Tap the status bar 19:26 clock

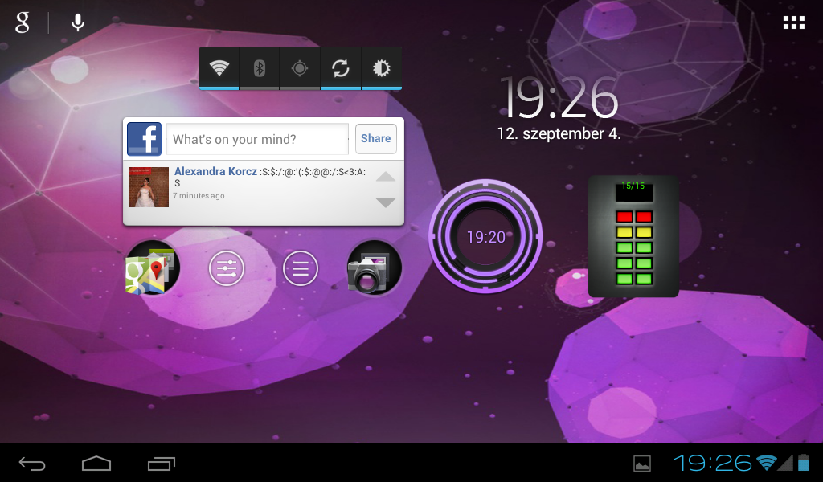(x=713, y=463)
